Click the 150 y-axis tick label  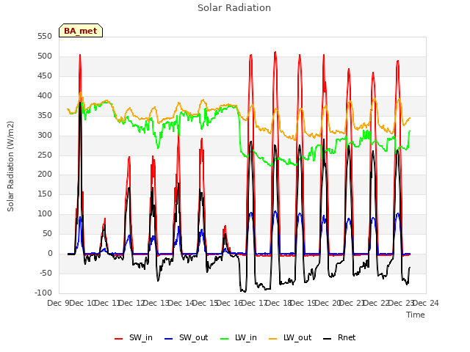45,194
